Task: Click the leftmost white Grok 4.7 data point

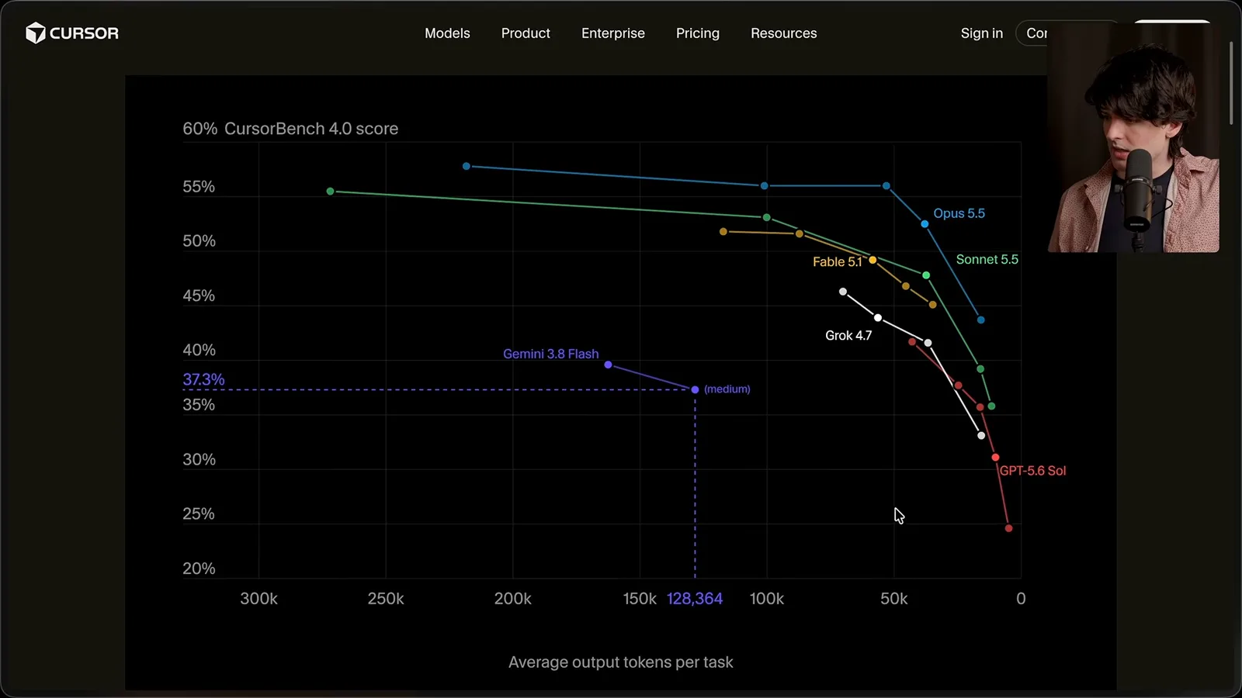Action: tap(843, 292)
